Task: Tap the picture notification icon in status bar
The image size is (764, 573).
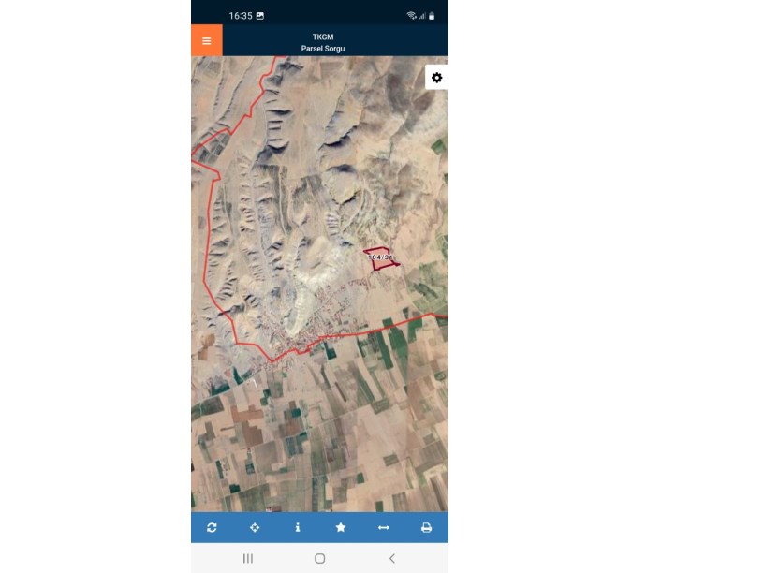Action: [x=260, y=16]
